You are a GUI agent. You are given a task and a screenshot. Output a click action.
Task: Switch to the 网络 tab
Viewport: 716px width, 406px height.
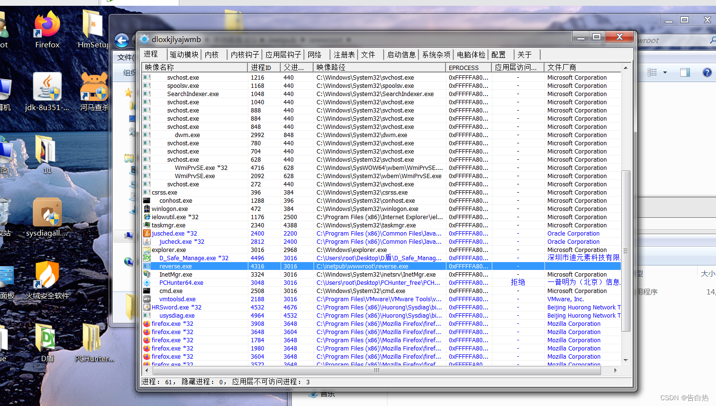pos(317,55)
